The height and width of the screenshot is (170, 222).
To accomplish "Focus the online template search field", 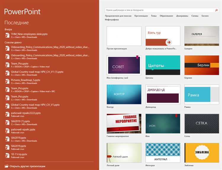I will click(162, 10).
